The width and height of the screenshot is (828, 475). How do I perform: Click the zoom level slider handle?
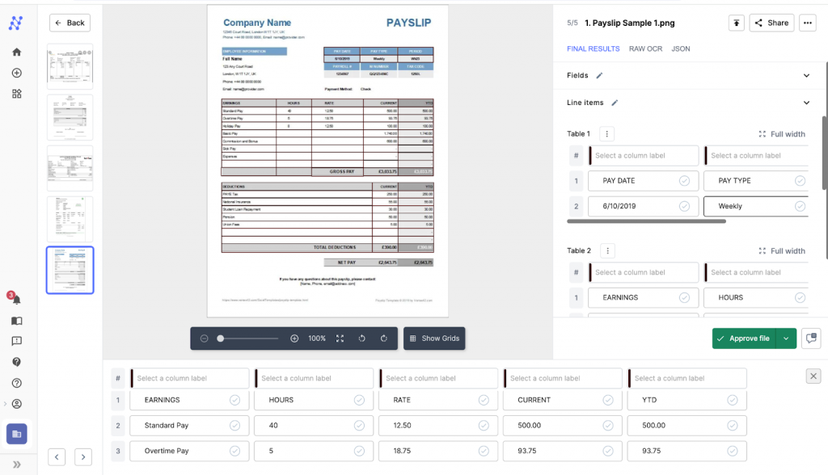221,338
